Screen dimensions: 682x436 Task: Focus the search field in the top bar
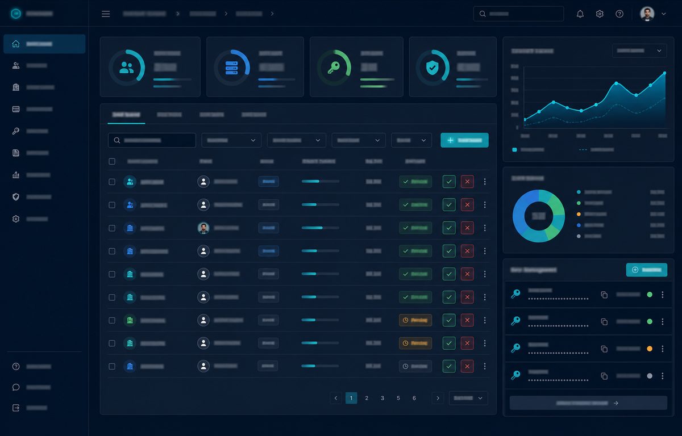[x=518, y=14]
